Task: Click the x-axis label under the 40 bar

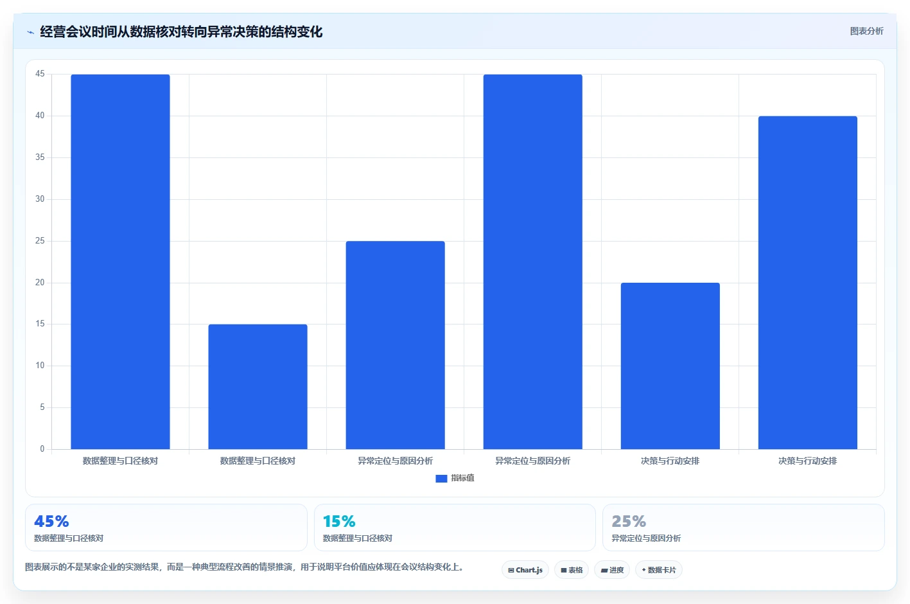Action: (x=807, y=461)
